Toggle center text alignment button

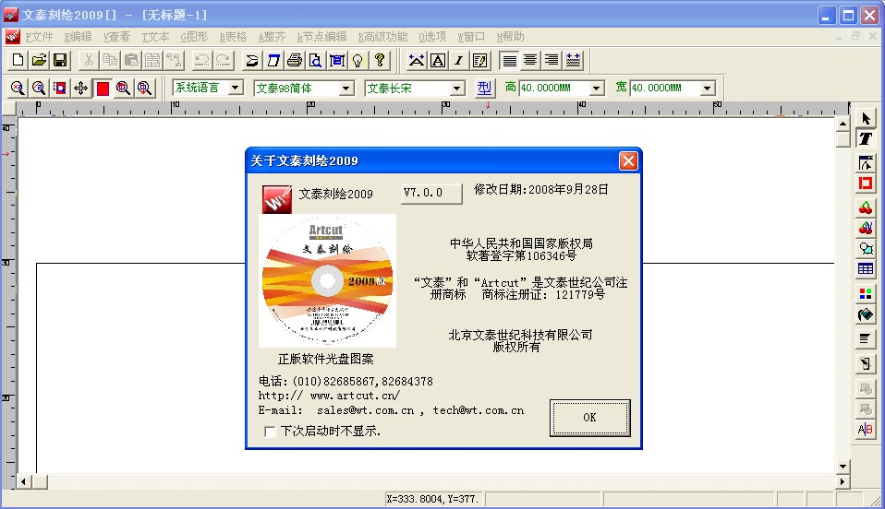click(530, 61)
